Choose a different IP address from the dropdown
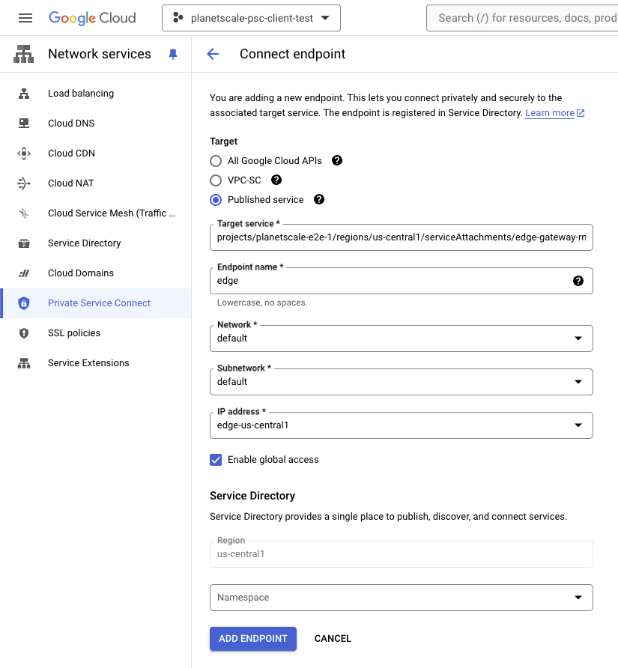This screenshot has width=618, height=668. 578,425
